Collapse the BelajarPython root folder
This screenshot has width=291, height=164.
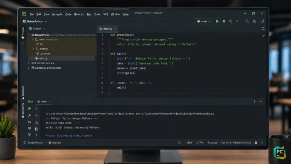[29, 35]
